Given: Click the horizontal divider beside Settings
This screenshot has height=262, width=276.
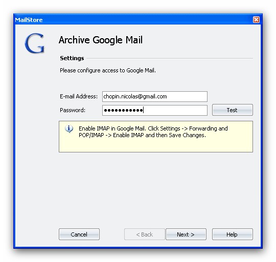Looking at the screenshot, I should click(x=170, y=58).
